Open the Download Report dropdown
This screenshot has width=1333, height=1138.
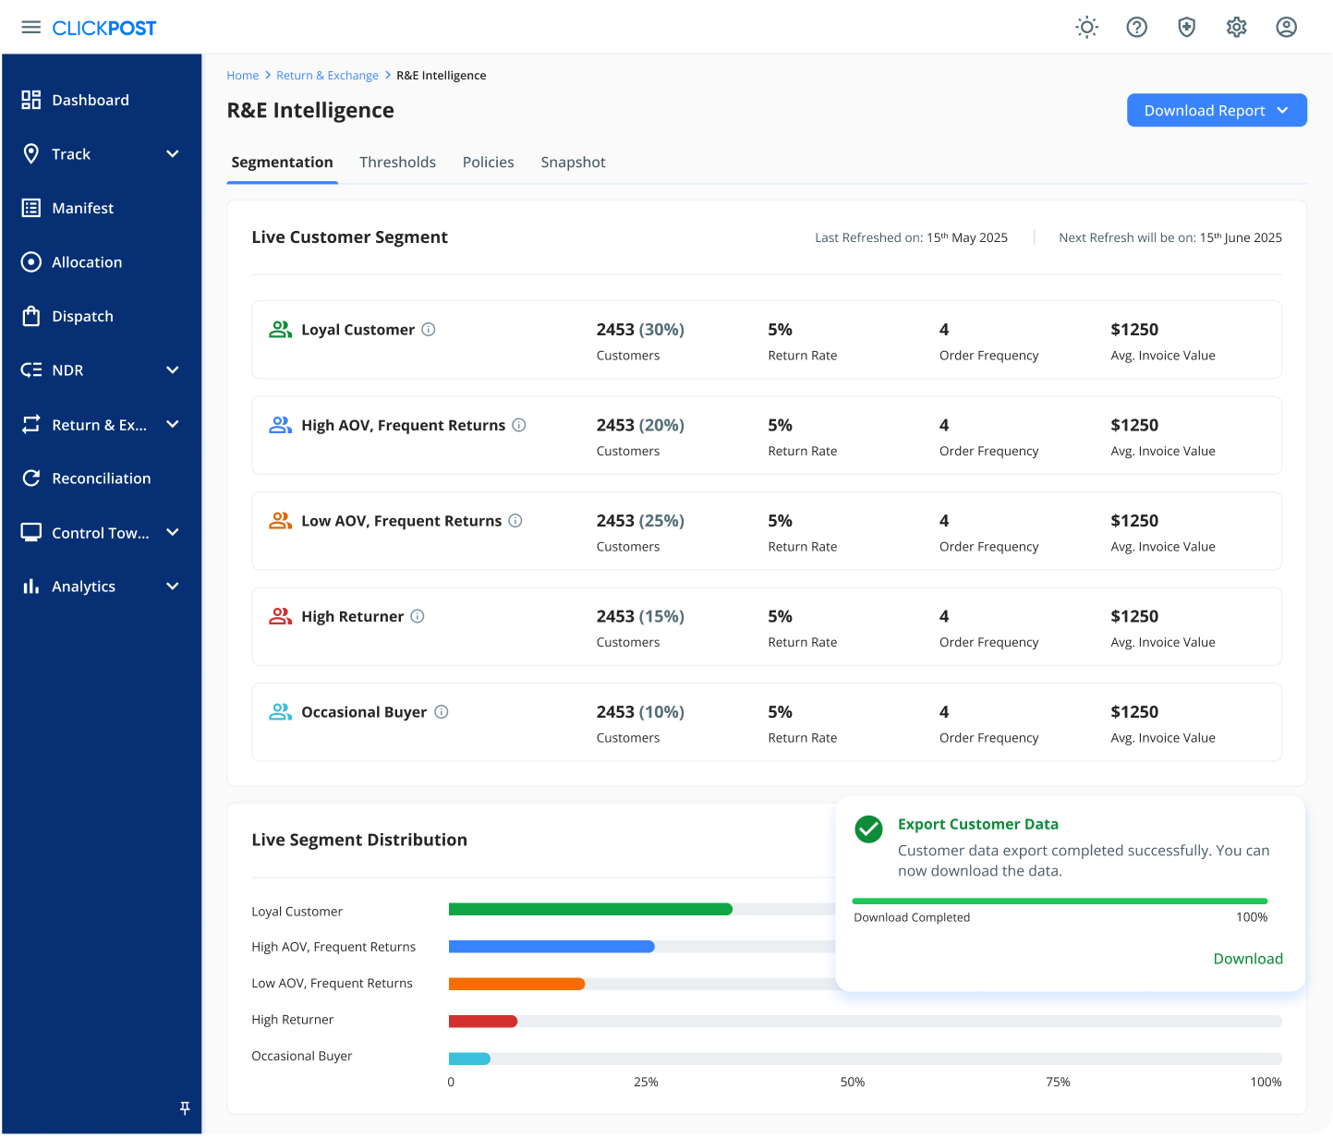pyautogui.click(x=1216, y=110)
